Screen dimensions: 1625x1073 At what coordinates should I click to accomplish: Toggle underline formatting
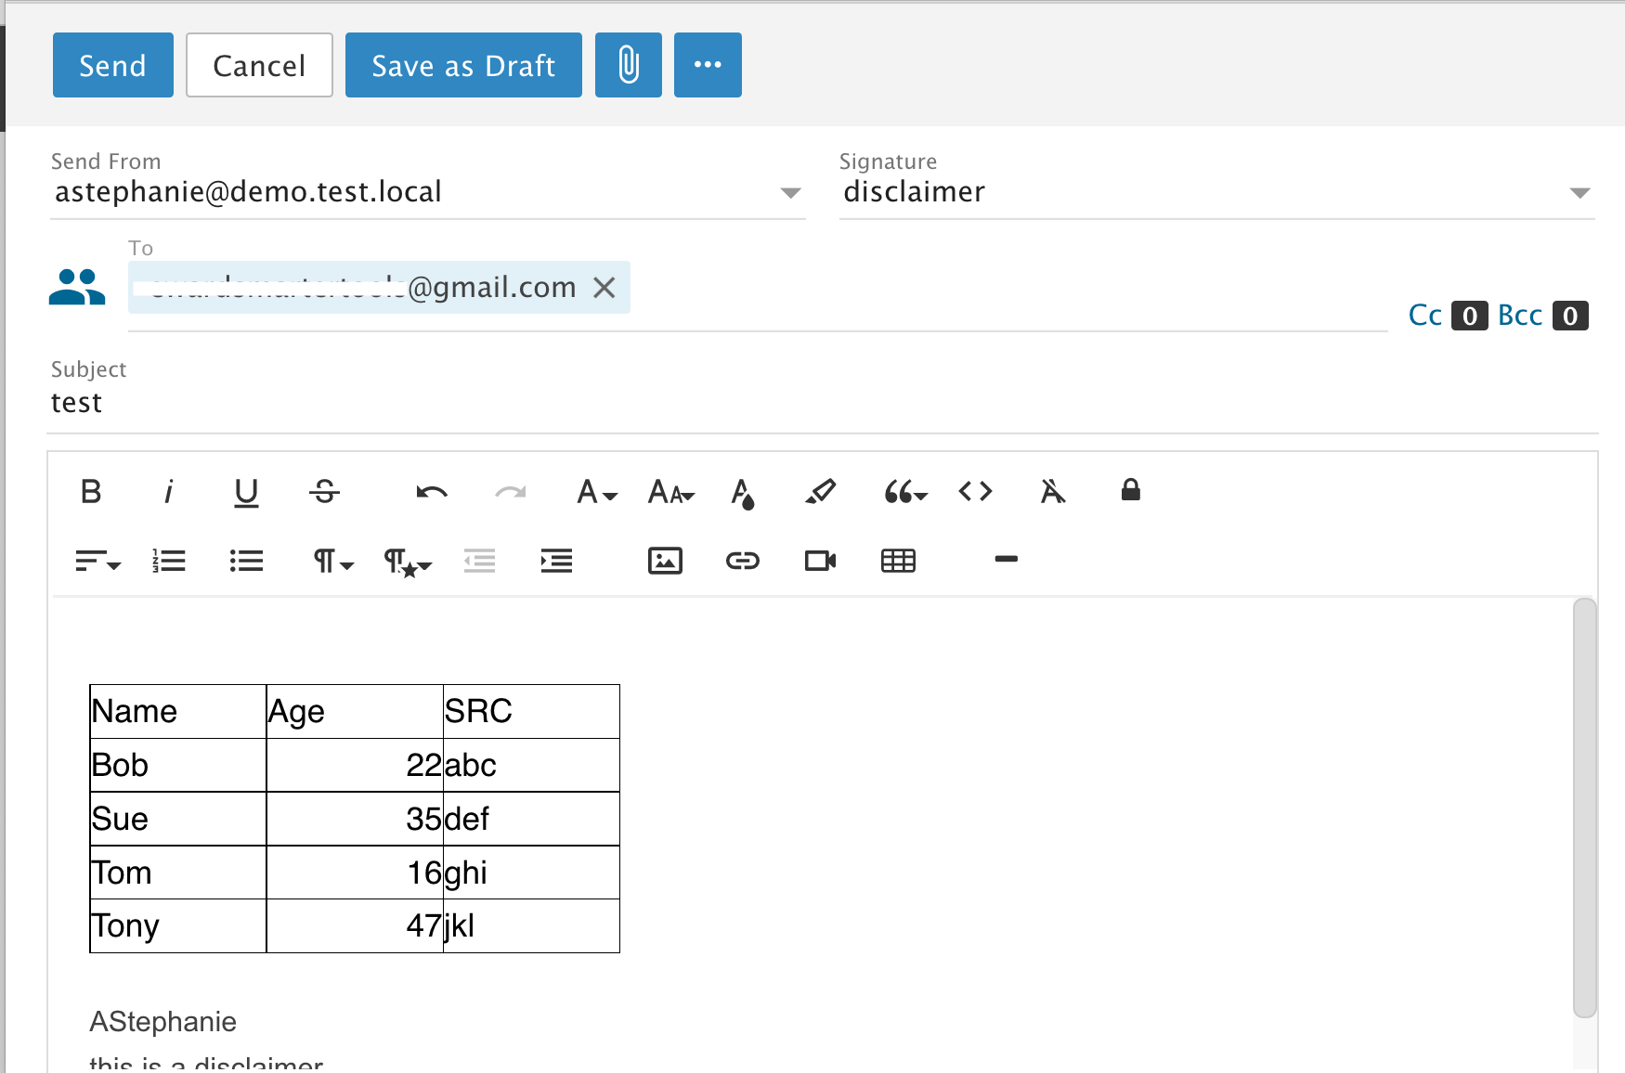[x=246, y=491]
